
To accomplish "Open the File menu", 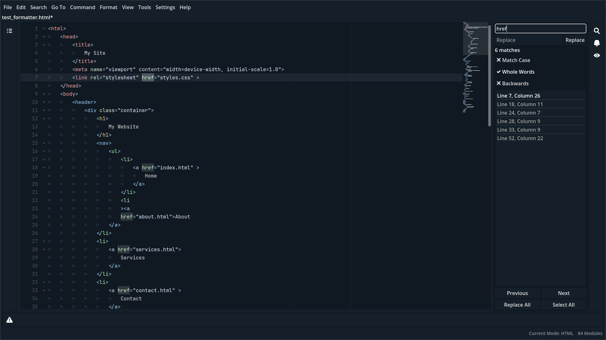I will tap(8, 7).
